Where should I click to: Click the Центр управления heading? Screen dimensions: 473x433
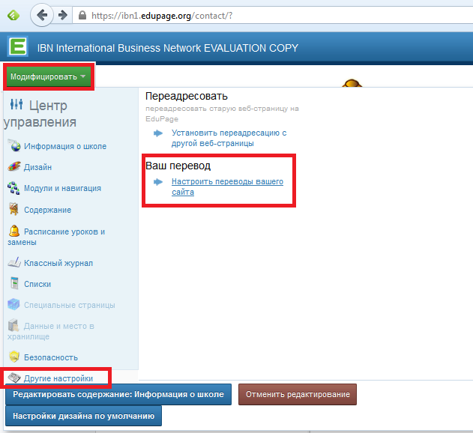pyautogui.click(x=40, y=114)
